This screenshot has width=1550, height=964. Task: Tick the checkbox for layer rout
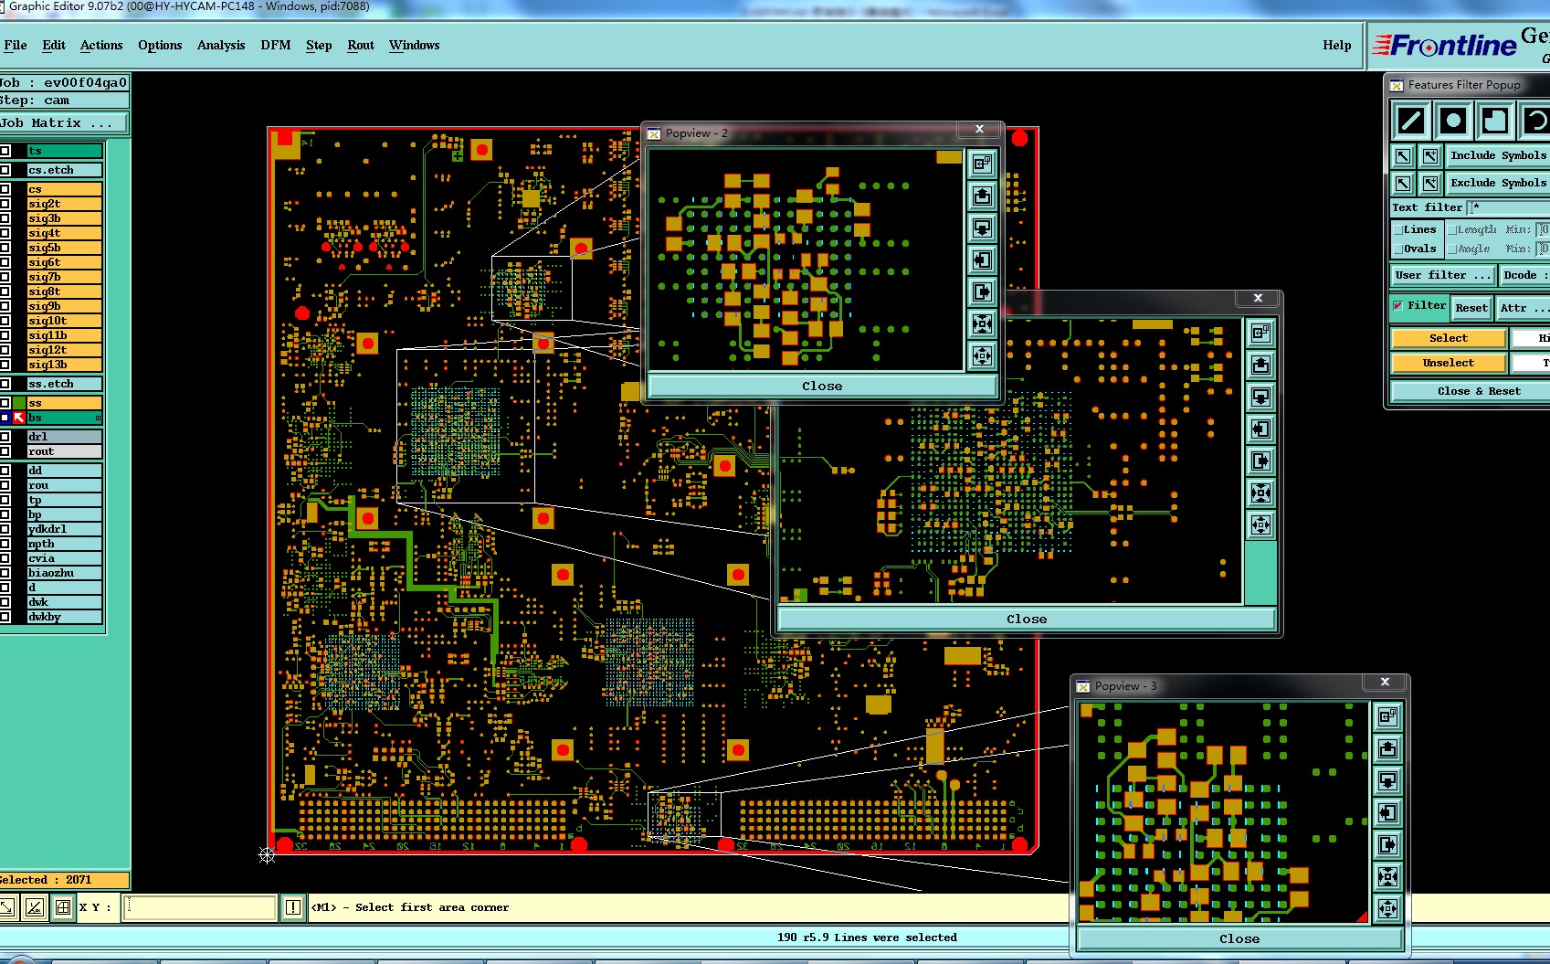[5, 451]
